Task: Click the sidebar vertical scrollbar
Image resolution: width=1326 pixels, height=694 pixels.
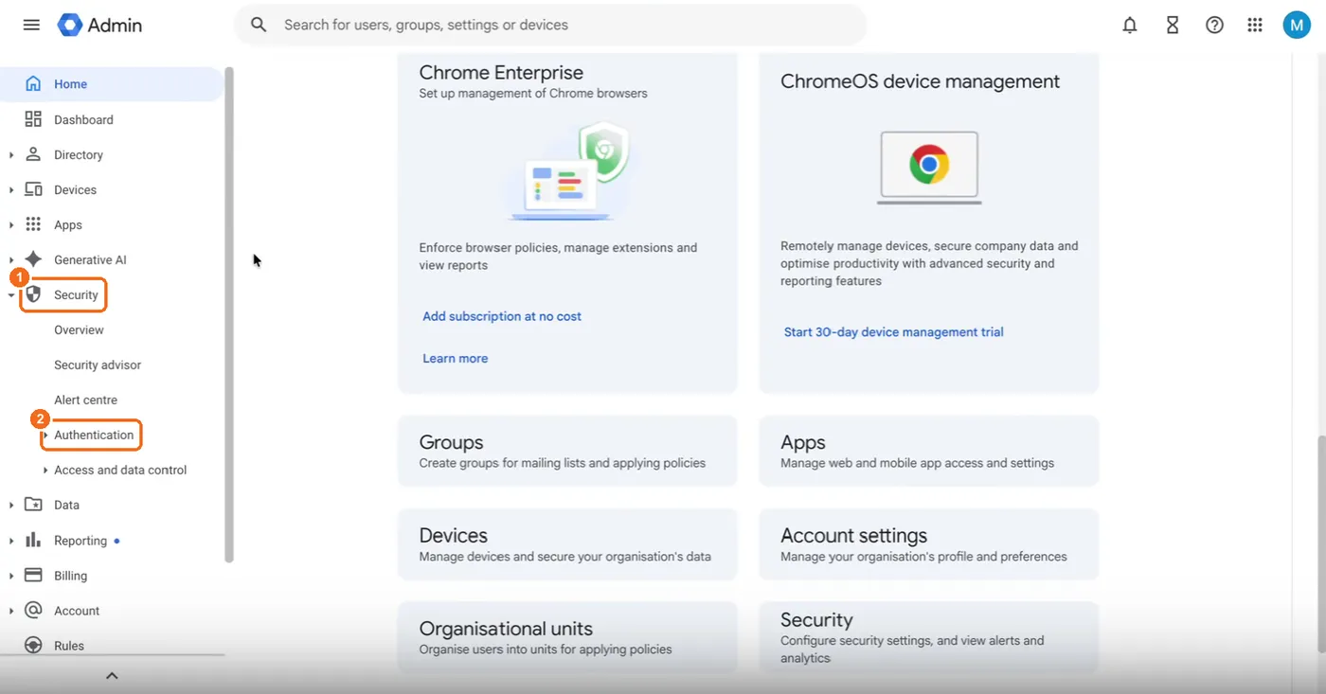Action: 228,315
